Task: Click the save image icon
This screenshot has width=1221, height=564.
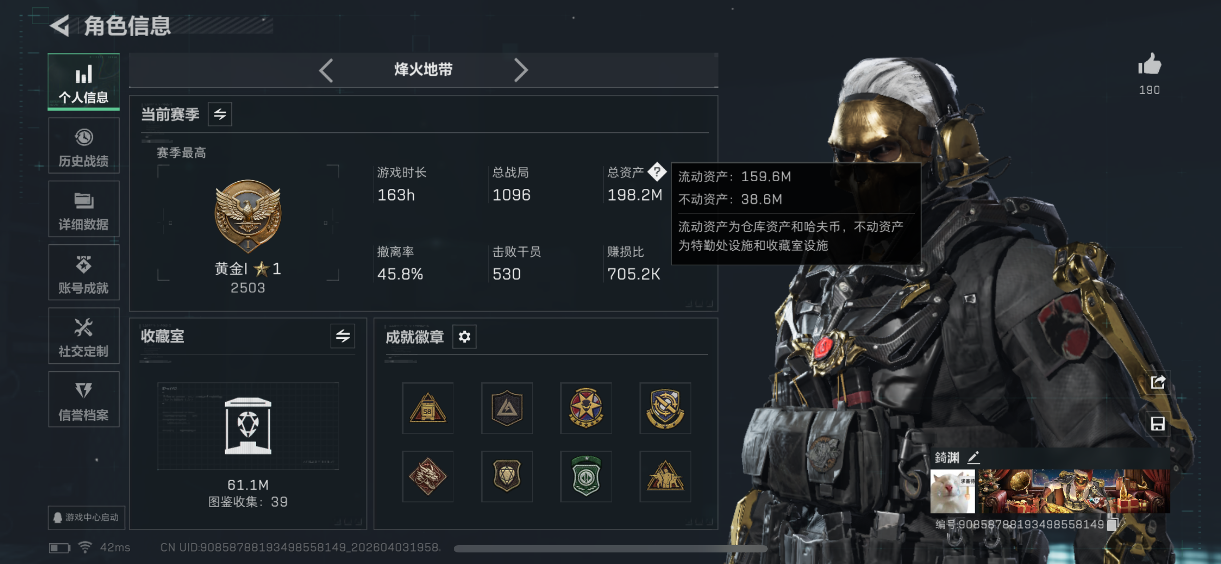Action: click(x=1158, y=424)
